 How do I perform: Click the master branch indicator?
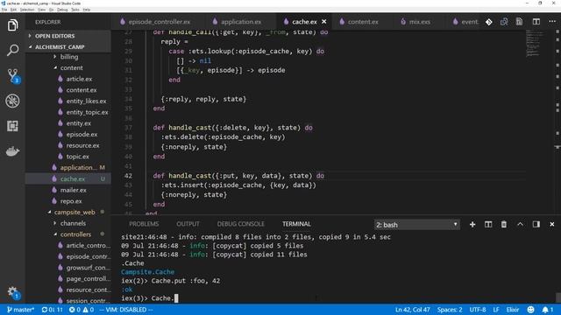[x=21, y=310]
